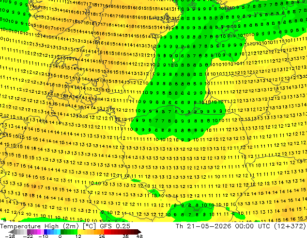Click the bright yellow swatch above 12
The width and height of the screenshot is (307, 238).
pos(79,232)
